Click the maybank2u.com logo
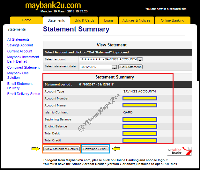Viewport: 200px width, 170px height. tap(53, 5)
